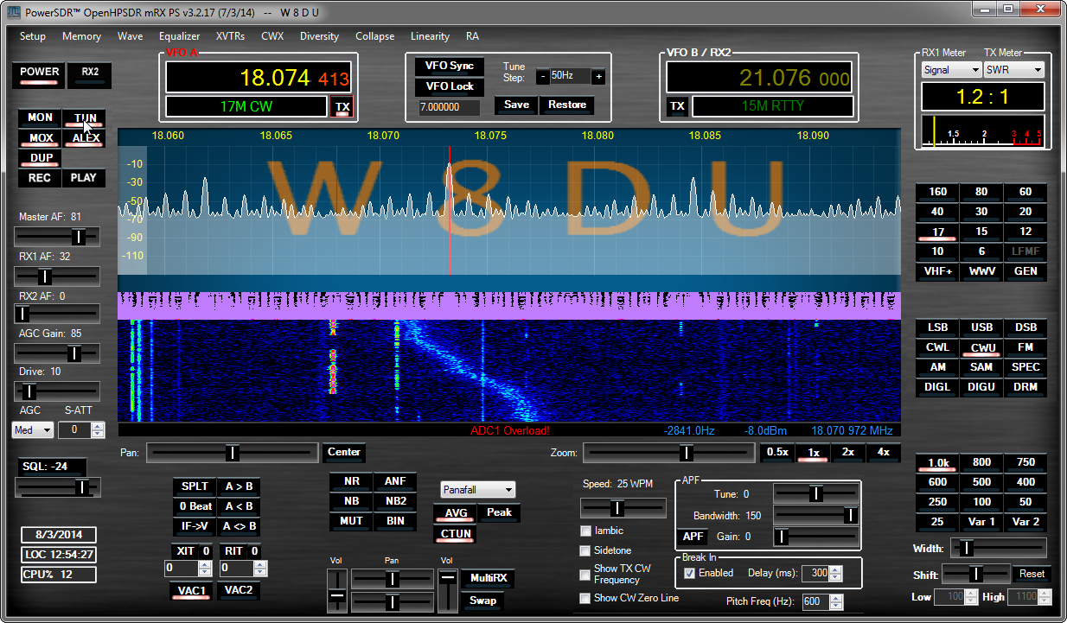
Task: Check the Sidetone checkbox
Action: coord(585,550)
